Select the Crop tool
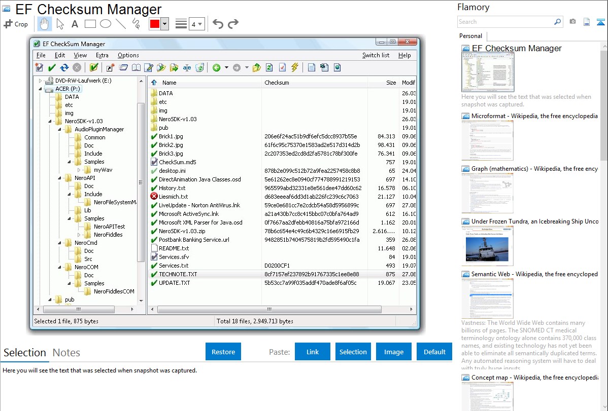Viewport: 608px width, 411px height. point(16,24)
